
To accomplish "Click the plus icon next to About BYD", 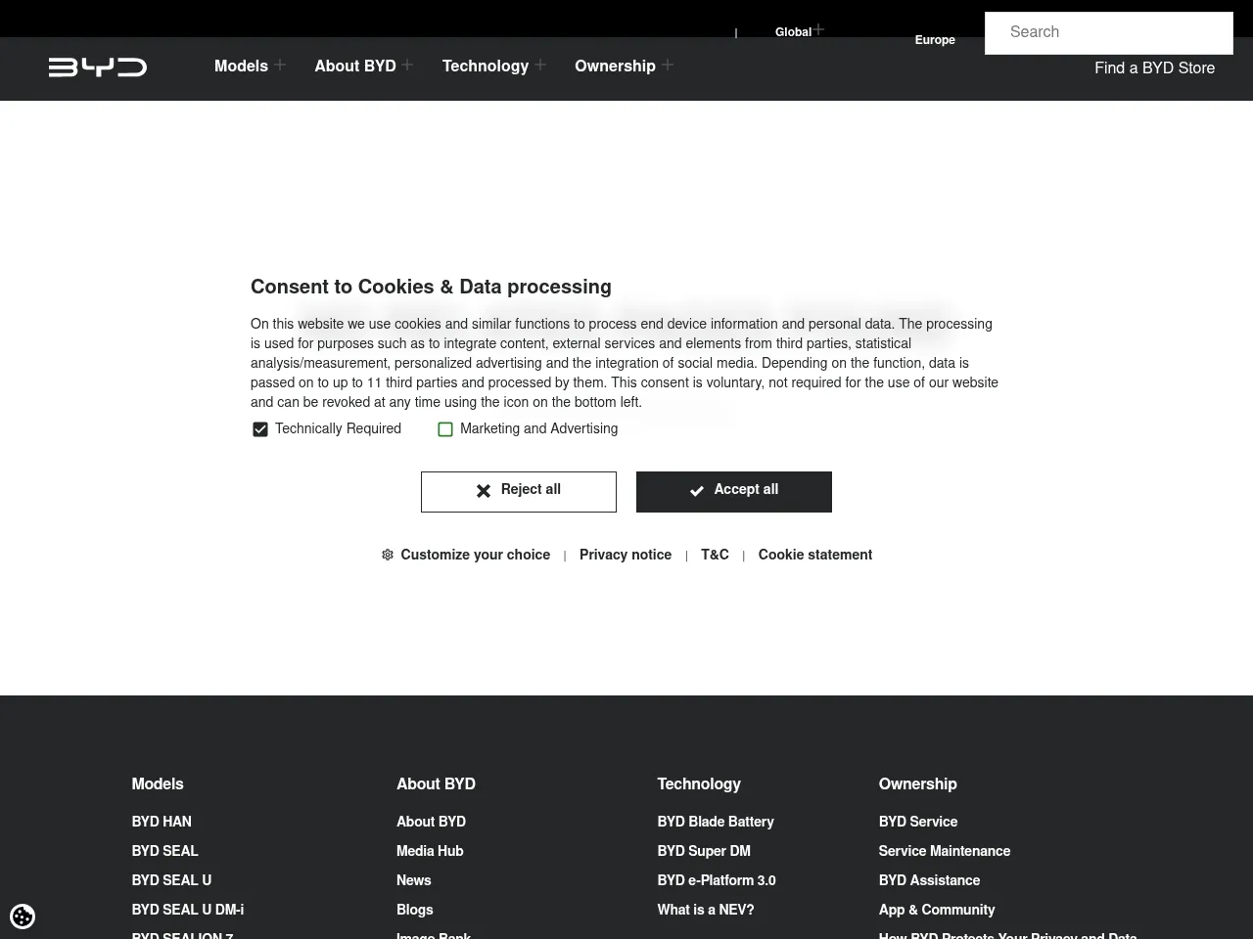I will 407,65.
